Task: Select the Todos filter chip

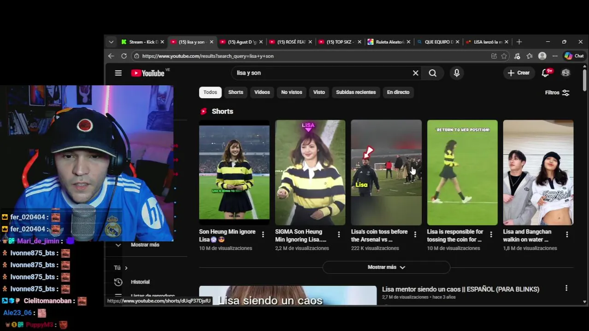Action: coord(210,92)
